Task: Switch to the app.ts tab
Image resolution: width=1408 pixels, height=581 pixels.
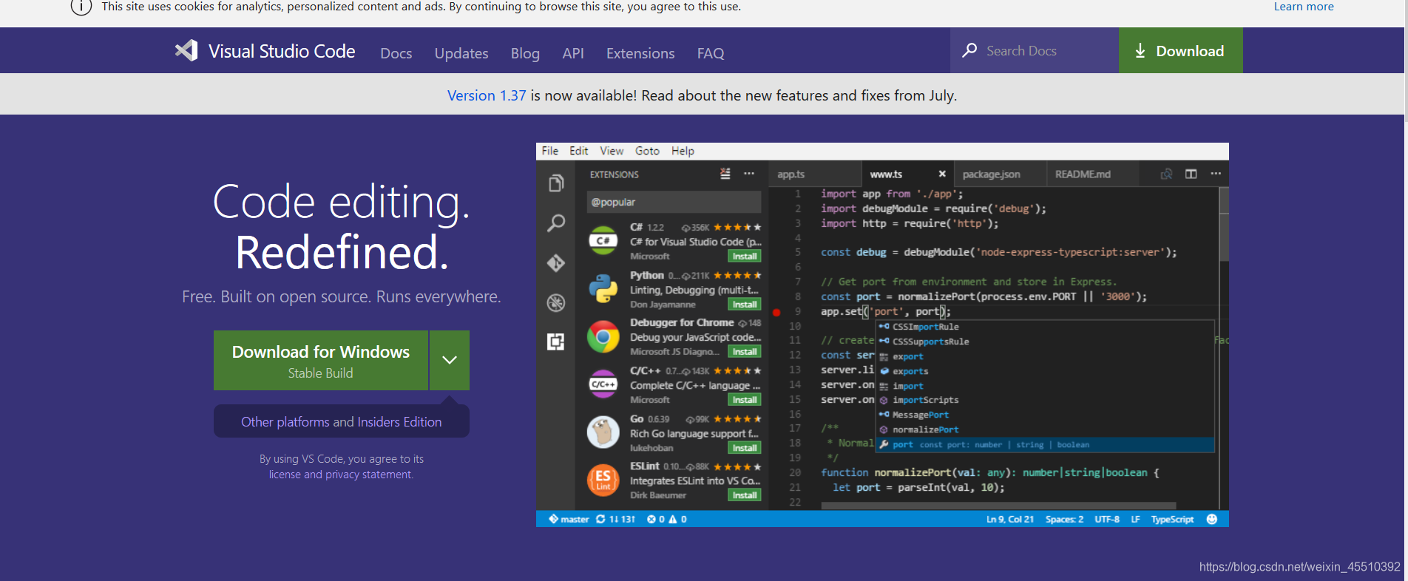Action: click(815, 174)
